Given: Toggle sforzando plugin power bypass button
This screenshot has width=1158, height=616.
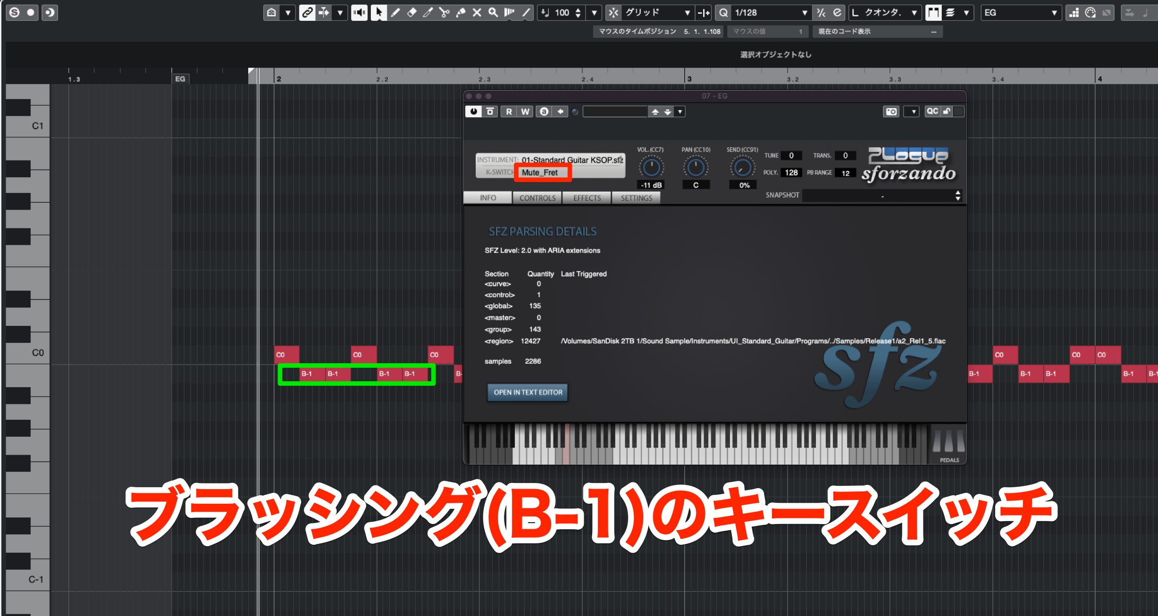Looking at the screenshot, I should [473, 111].
